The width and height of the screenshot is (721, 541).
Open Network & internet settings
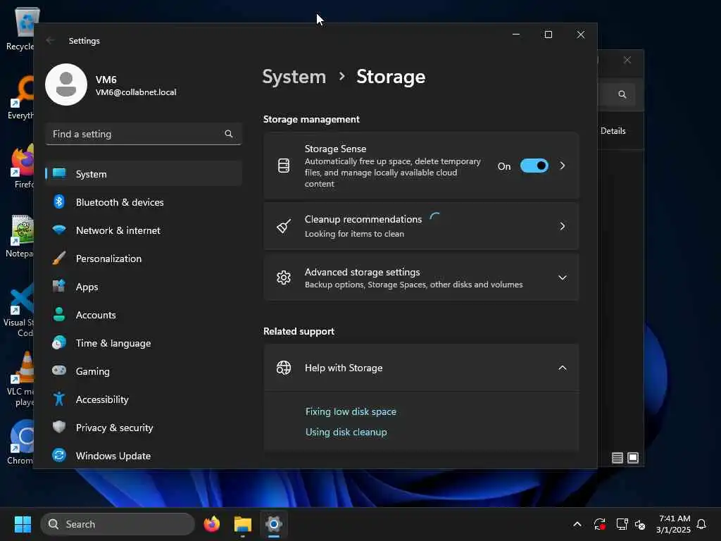pyautogui.click(x=144, y=230)
